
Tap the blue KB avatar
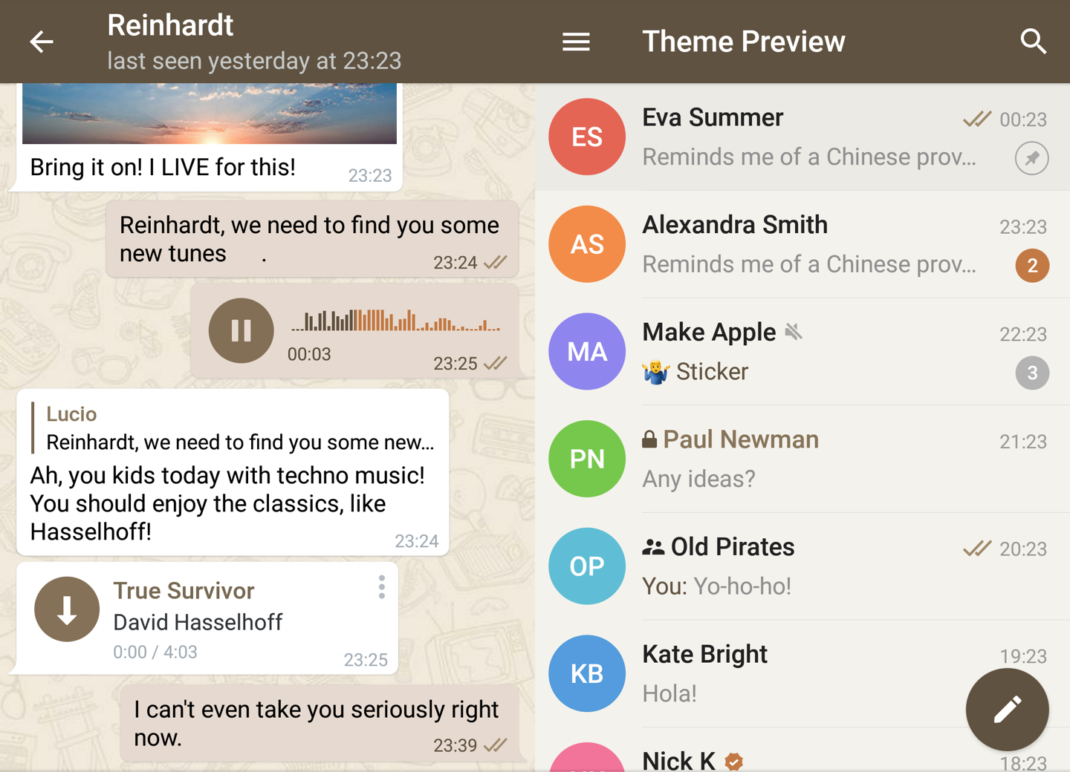tap(587, 673)
